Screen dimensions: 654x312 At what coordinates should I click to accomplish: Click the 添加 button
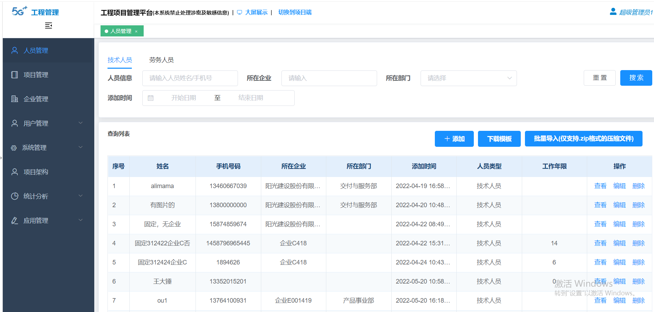454,139
